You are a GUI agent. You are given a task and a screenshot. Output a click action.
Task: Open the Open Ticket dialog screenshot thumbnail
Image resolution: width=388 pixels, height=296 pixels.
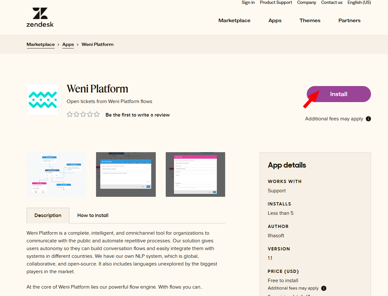tap(195, 174)
